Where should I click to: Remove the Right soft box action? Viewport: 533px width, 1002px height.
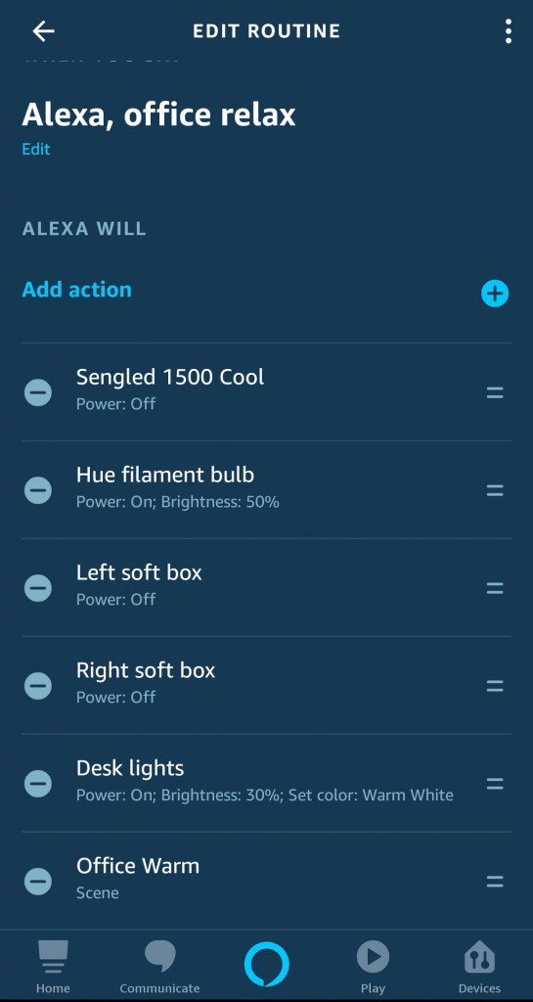click(38, 686)
